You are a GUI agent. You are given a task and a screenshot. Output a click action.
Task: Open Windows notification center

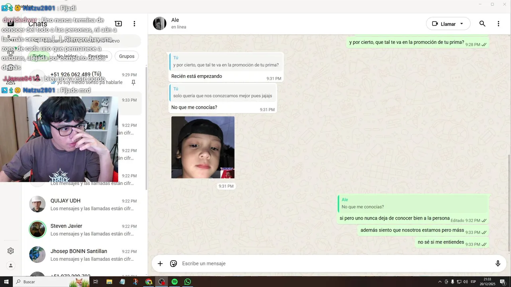(503, 282)
